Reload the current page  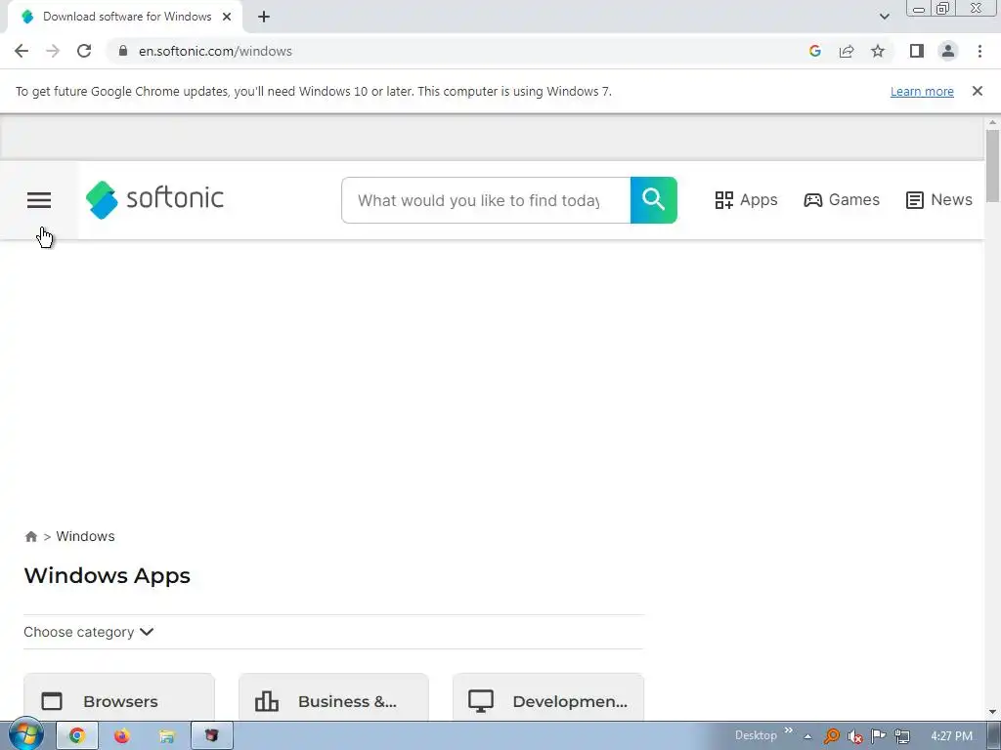[84, 51]
